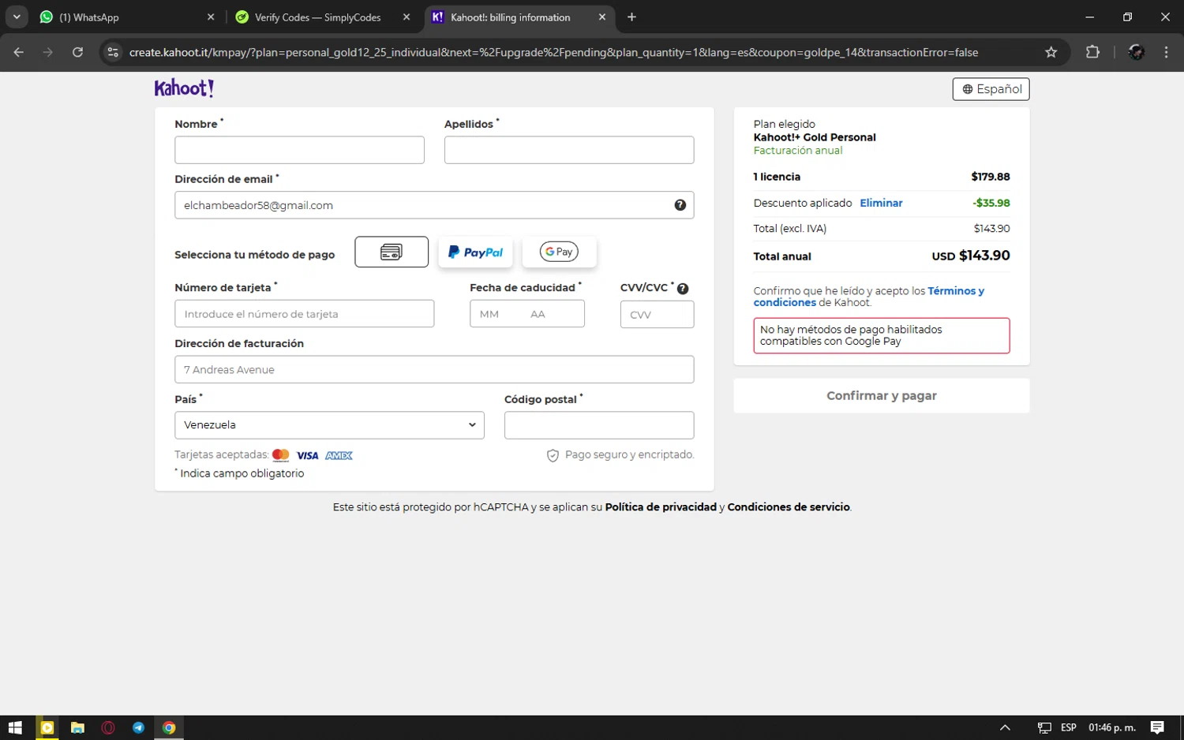Open the Español language selector
This screenshot has width=1184, height=740.
coord(991,89)
